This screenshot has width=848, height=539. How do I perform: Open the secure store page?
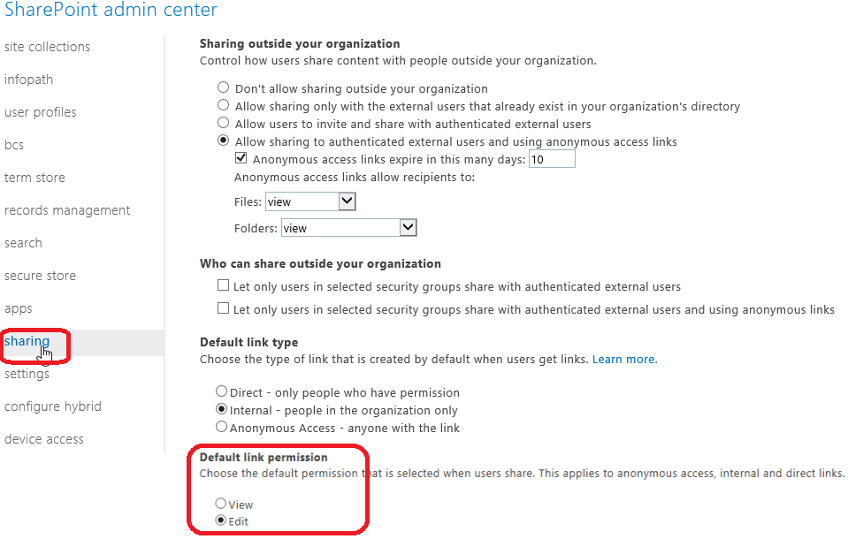tap(40, 276)
